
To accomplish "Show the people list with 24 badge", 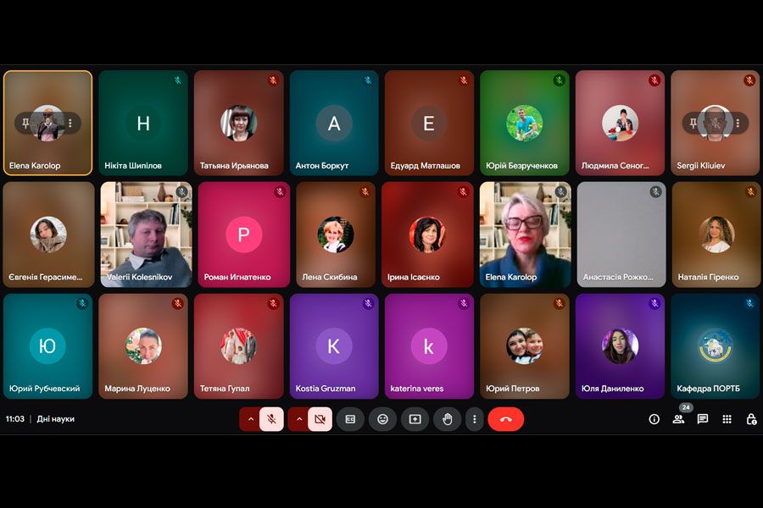I will point(678,419).
